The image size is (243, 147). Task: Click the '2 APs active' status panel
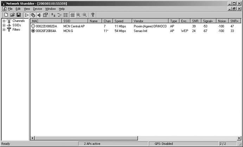[113, 144]
